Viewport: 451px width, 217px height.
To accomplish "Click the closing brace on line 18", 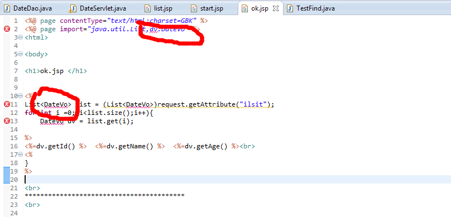I will (27, 163).
